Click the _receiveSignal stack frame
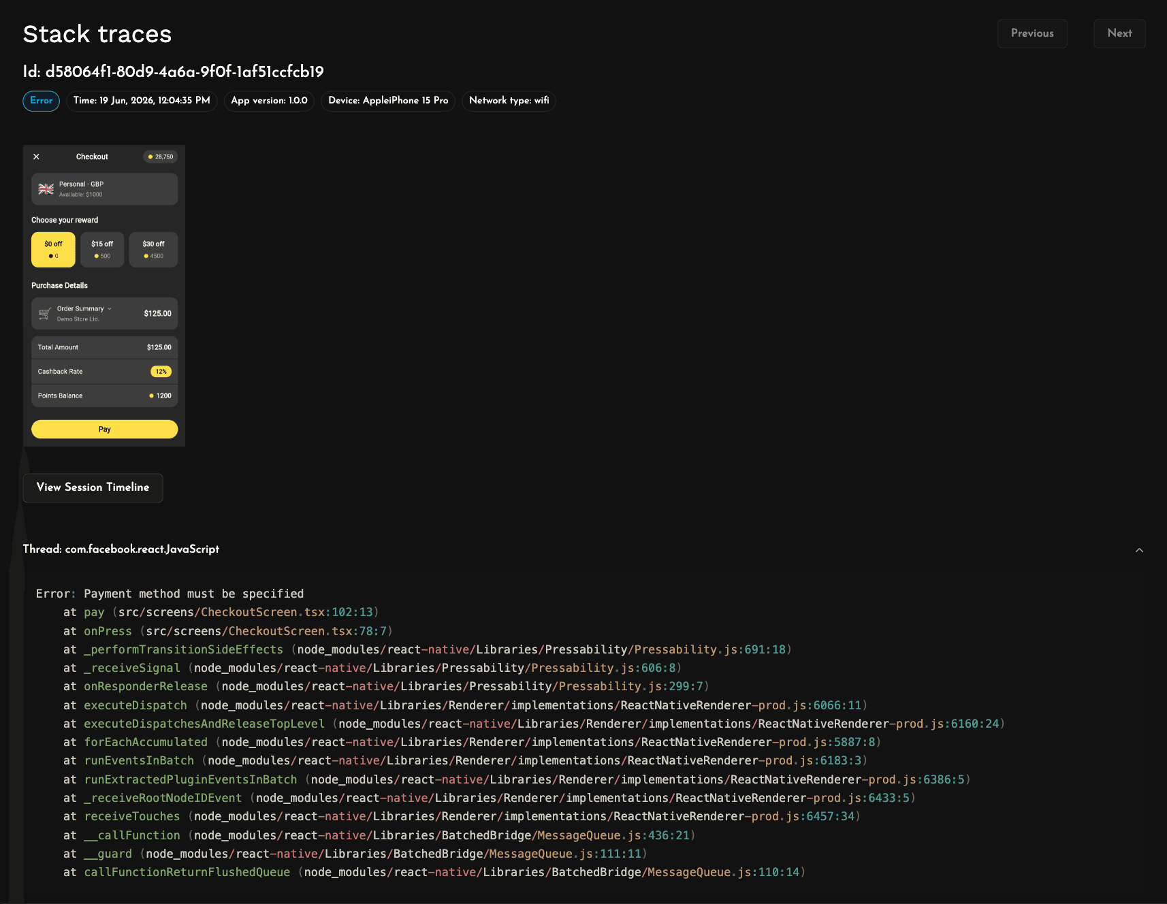The width and height of the screenshot is (1167, 904). [372, 668]
